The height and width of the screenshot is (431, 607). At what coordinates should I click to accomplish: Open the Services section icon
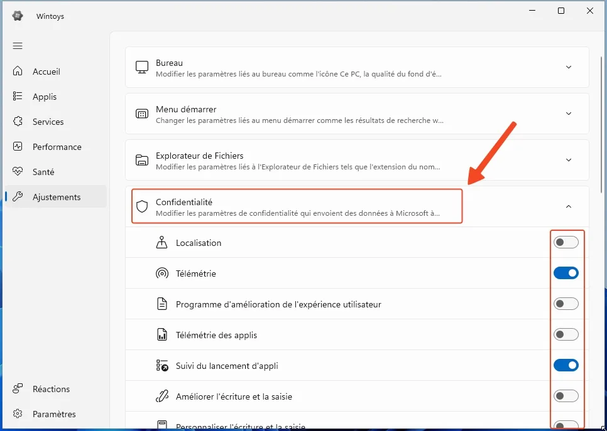coord(18,121)
